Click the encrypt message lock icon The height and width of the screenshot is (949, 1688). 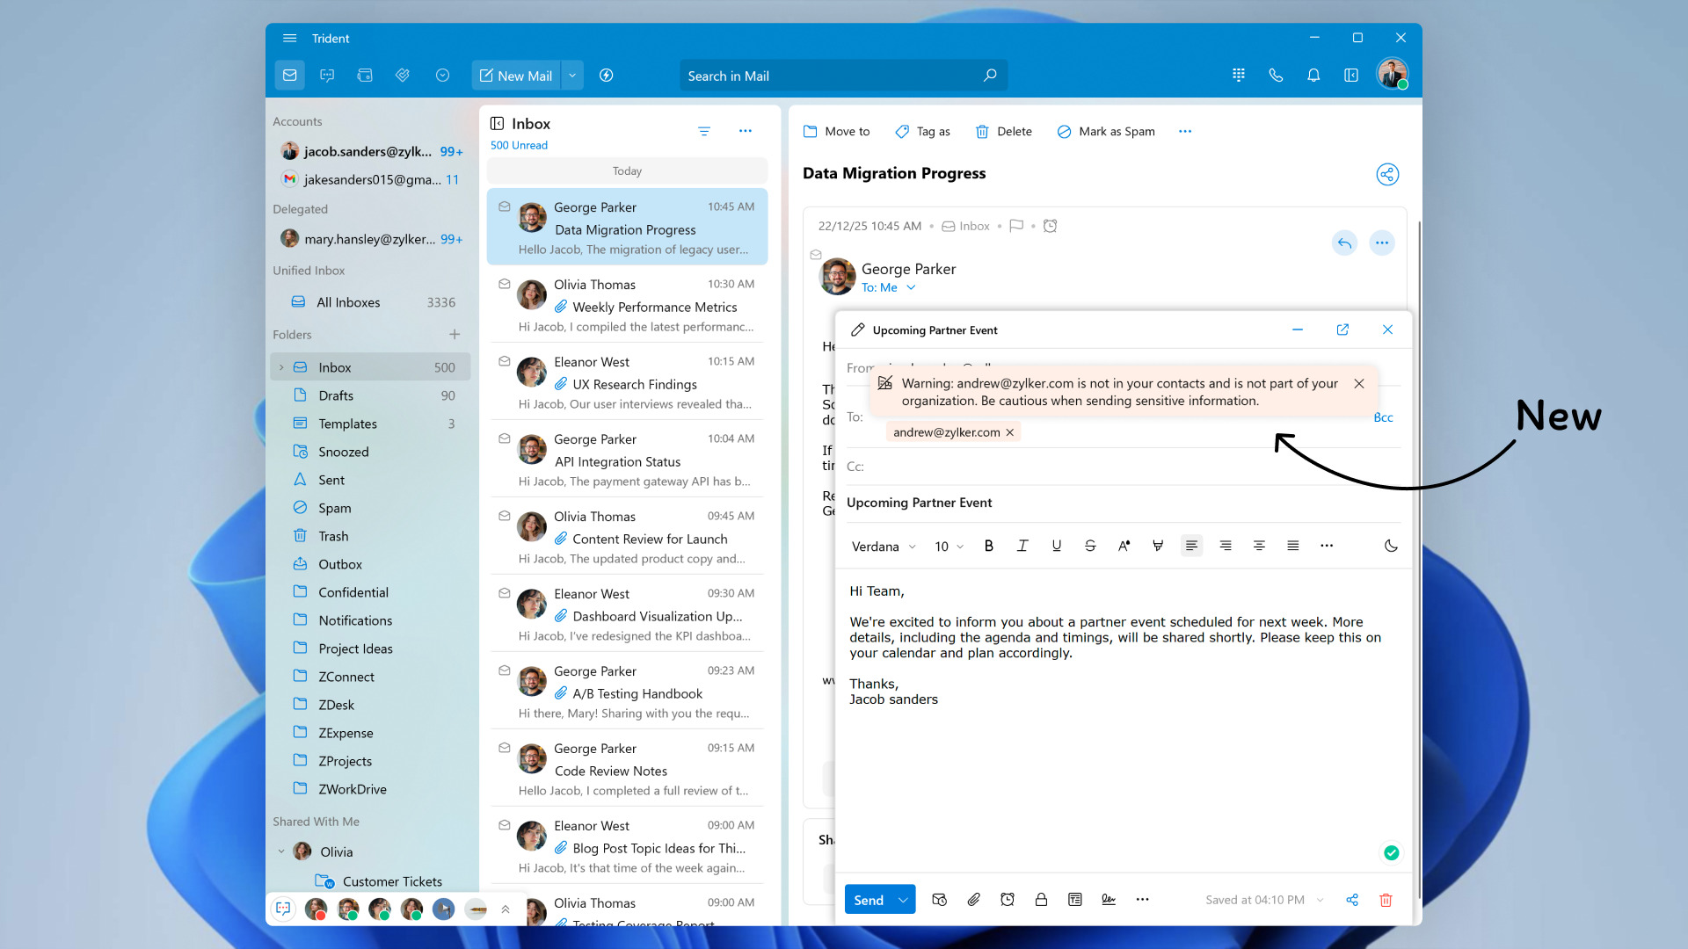1041,899
